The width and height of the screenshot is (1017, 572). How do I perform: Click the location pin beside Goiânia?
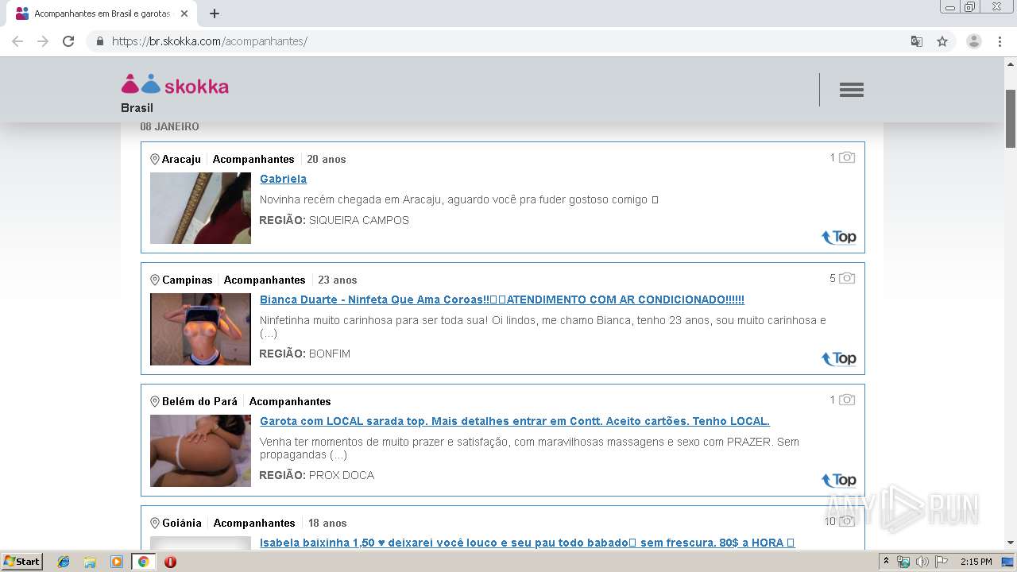155,523
